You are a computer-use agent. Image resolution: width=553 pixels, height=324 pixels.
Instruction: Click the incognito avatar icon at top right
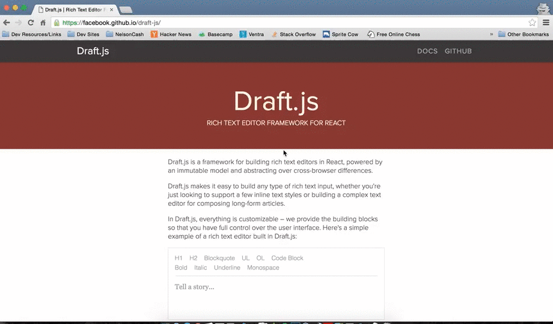[x=543, y=8]
